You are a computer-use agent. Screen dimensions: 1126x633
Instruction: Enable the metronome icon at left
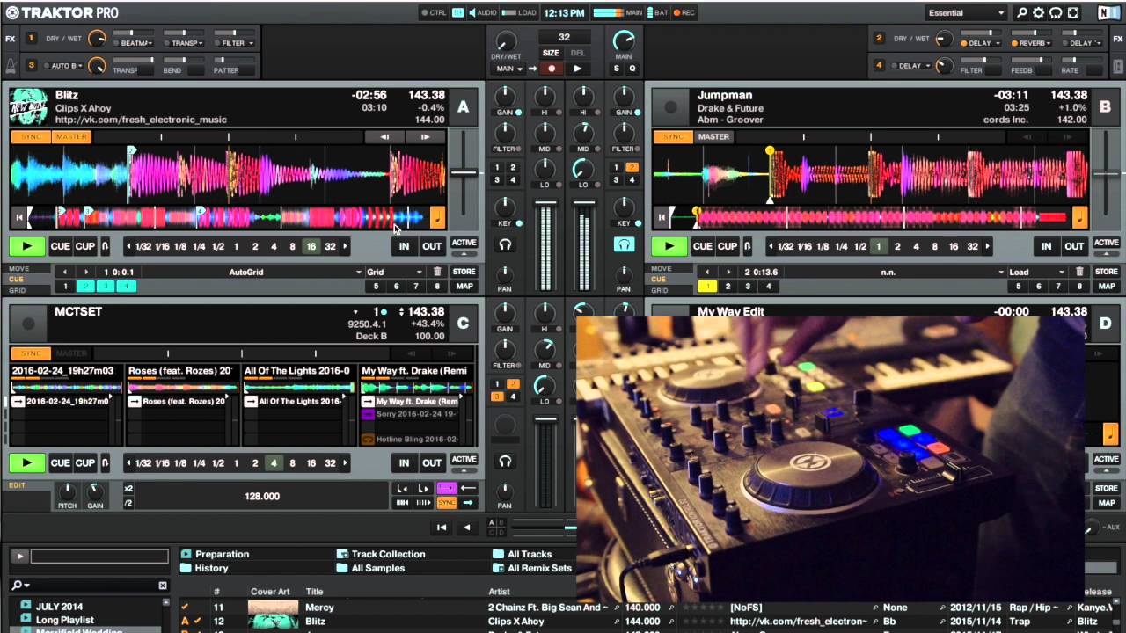click(11, 66)
